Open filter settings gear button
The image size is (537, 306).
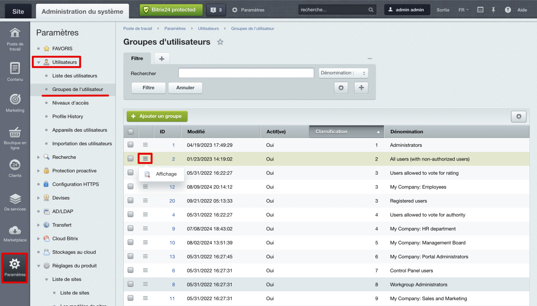point(341,88)
